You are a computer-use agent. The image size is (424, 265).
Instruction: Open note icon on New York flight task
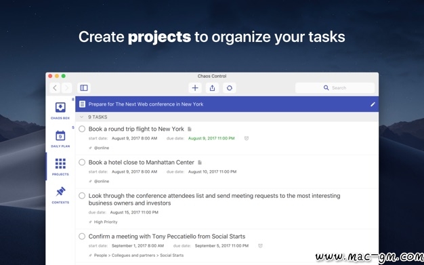click(x=190, y=129)
